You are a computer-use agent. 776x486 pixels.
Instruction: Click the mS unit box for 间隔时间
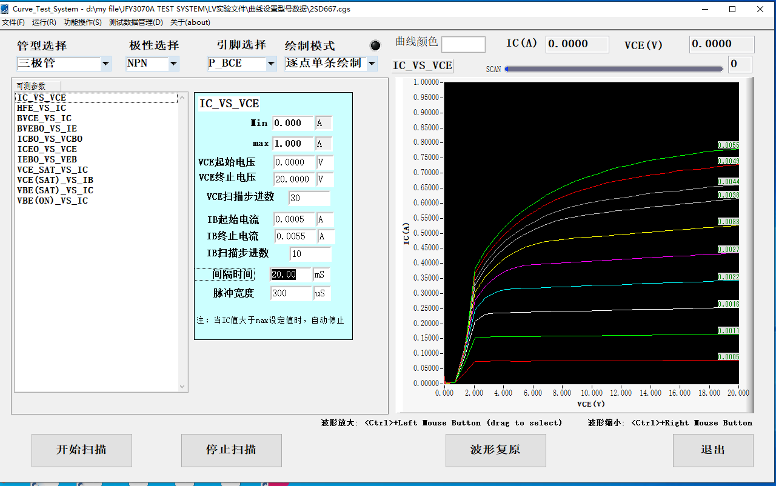coord(321,275)
